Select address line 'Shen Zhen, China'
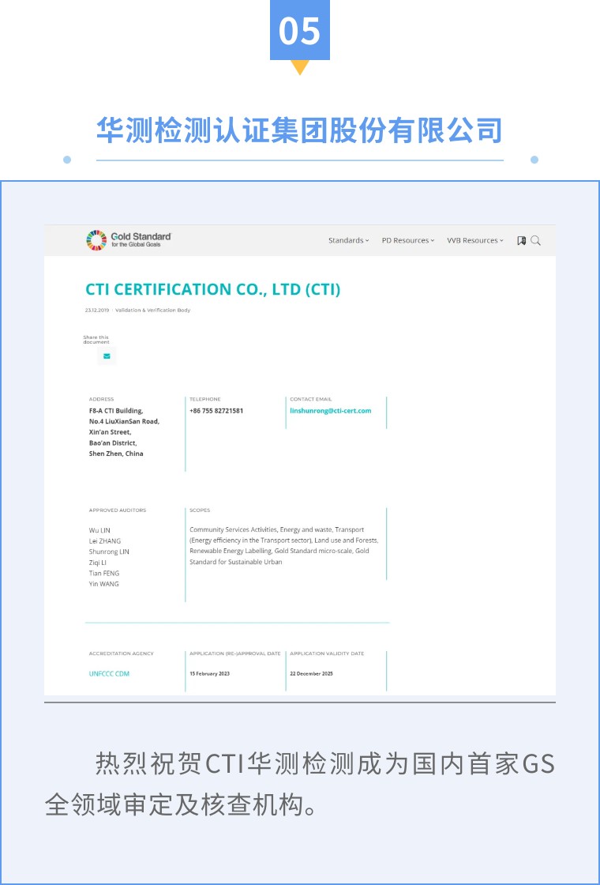600x885 pixels. click(x=116, y=454)
